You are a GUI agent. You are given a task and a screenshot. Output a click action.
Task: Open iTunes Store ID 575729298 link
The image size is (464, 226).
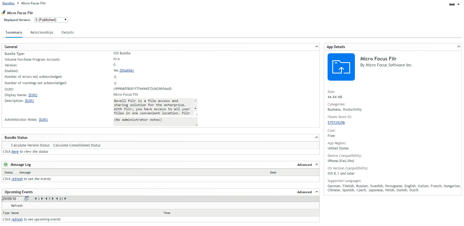click(x=336, y=123)
